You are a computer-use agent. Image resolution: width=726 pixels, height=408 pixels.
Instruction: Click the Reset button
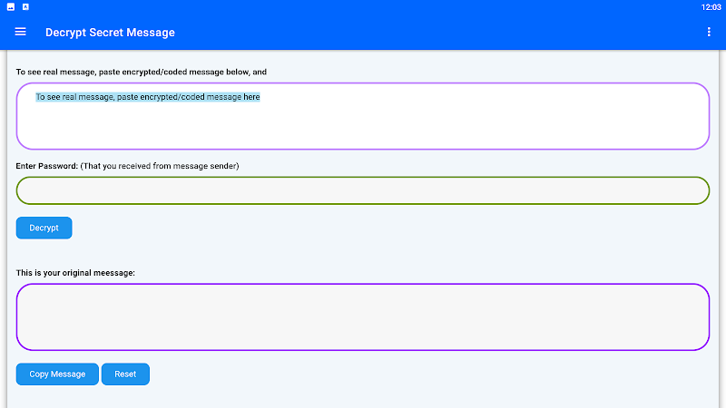pyautogui.click(x=125, y=374)
